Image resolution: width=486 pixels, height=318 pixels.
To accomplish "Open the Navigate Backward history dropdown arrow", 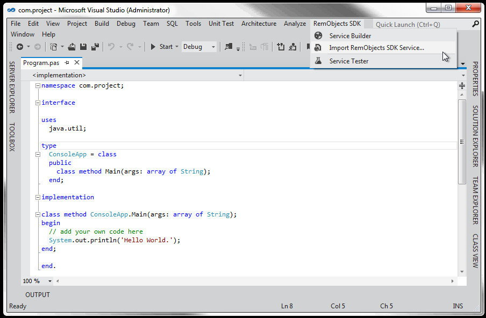I will point(28,47).
